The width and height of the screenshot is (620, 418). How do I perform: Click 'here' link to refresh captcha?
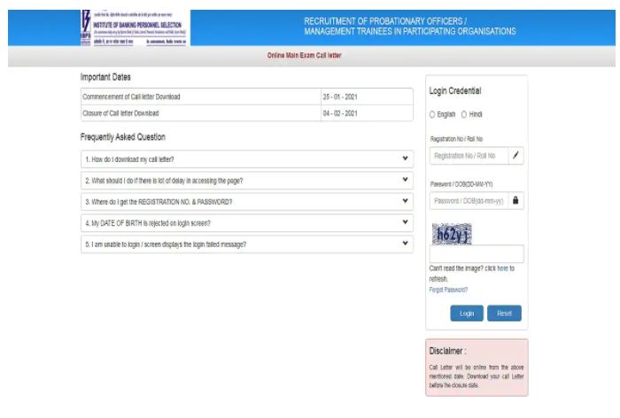coord(502,268)
